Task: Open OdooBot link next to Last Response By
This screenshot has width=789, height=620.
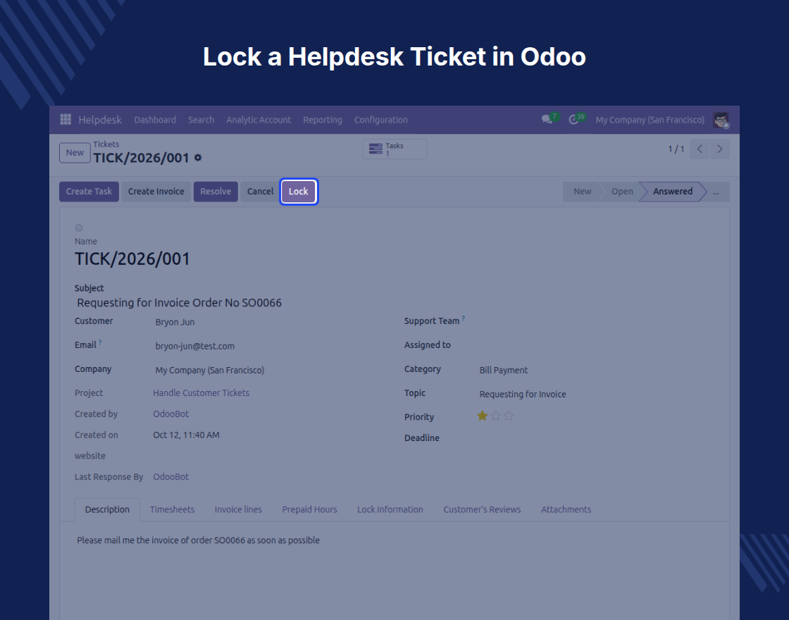Action: point(171,477)
